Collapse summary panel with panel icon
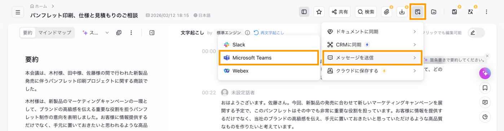Screen dimensions: 504x131 [x=152, y=33]
